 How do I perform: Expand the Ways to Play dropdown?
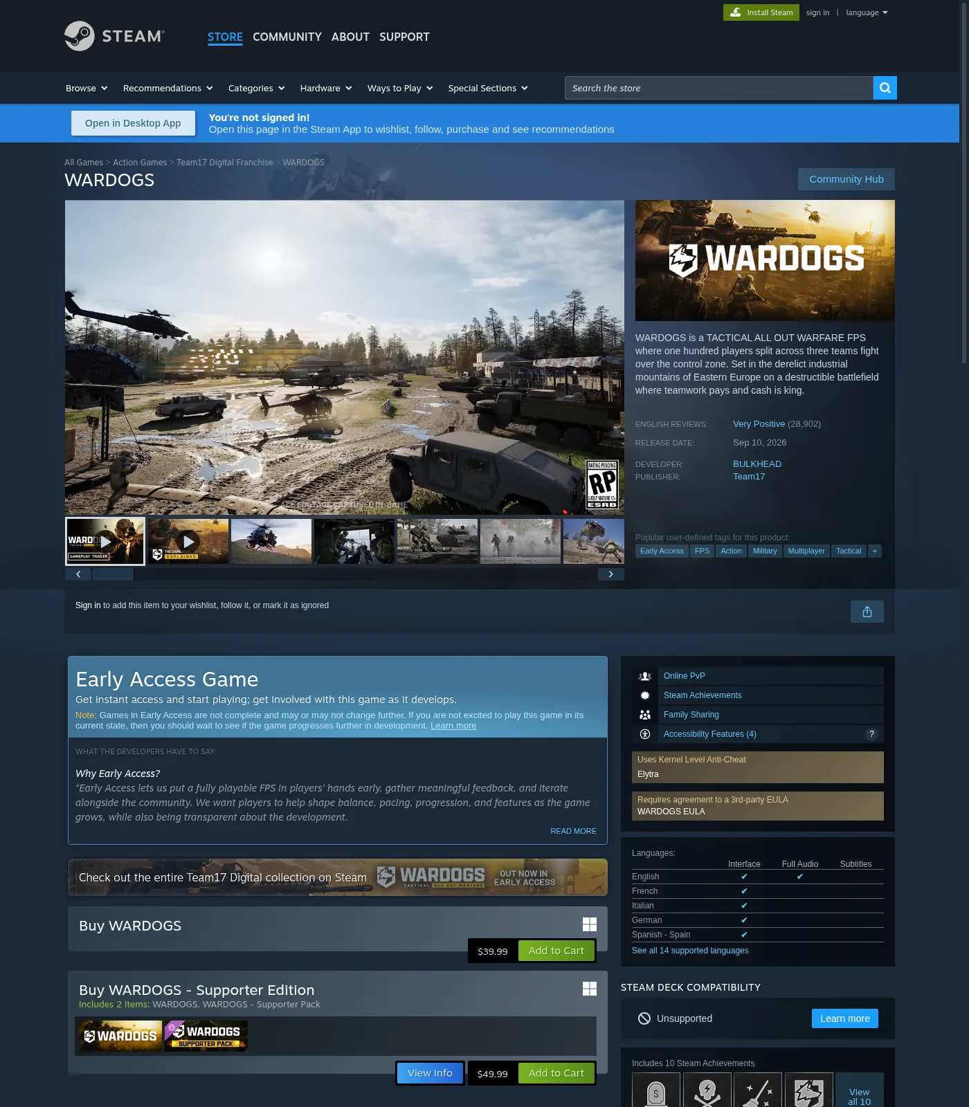pos(400,88)
